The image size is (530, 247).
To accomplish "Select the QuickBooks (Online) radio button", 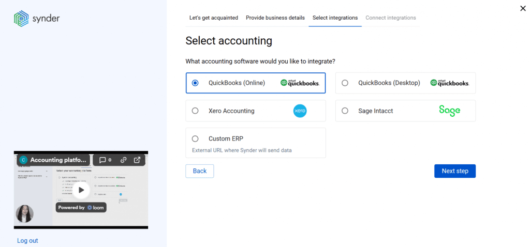I will point(195,83).
